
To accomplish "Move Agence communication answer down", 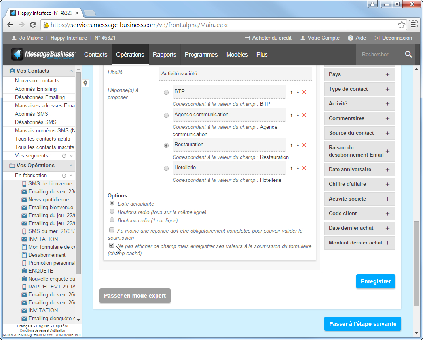I will 298,115.
